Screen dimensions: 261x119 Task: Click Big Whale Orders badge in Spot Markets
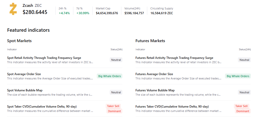pos(109,76)
